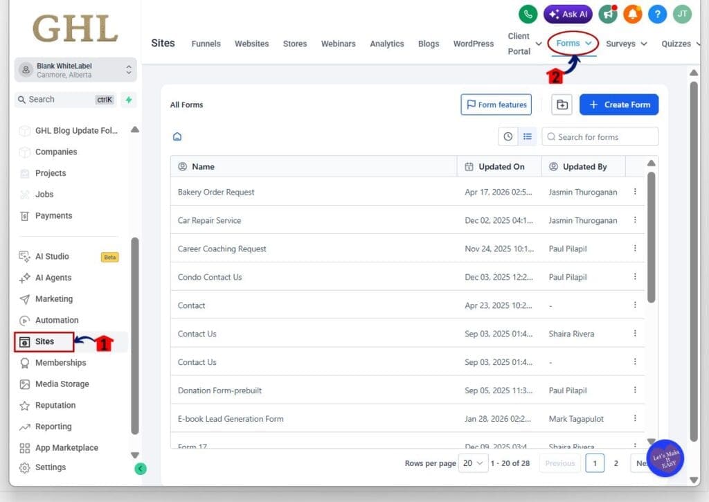This screenshot has width=709, height=502.
Task: Open the Donation Form-prebuilt form
Action: [219, 391]
